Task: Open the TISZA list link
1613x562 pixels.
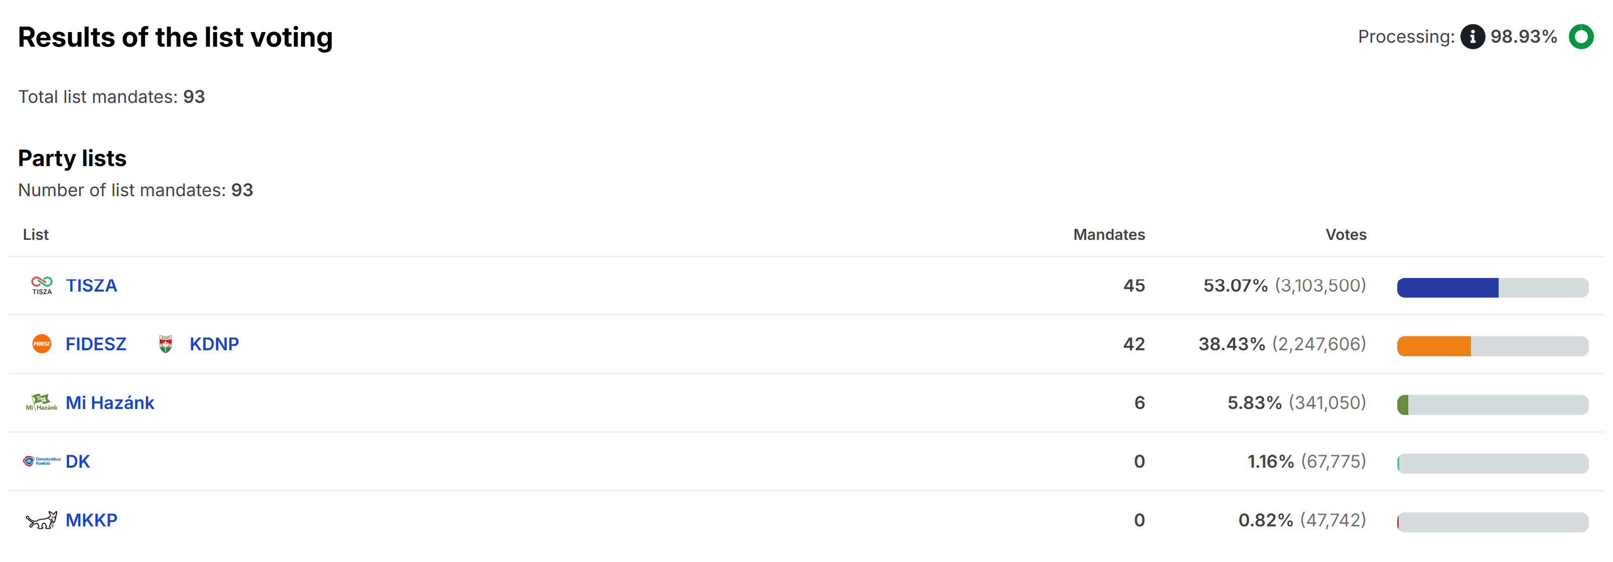Action: pos(91,286)
